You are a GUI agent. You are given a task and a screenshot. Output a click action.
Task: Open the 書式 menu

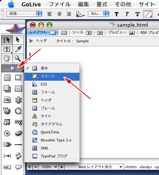102,4
